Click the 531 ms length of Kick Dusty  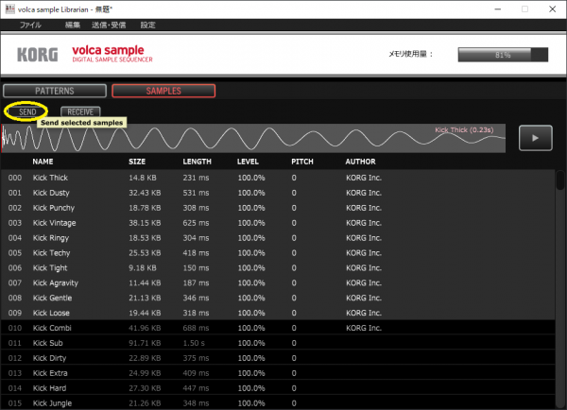[196, 193]
